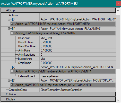The width and height of the screenshot is (121, 103).
Task: Edit BaseAnim value Idle_Rest
Action: pyautogui.click(x=78, y=38)
